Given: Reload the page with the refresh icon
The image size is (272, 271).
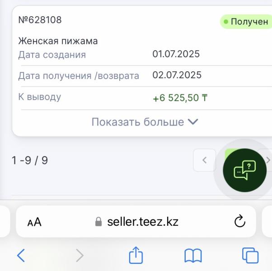Looking at the screenshot, I should click(240, 221).
